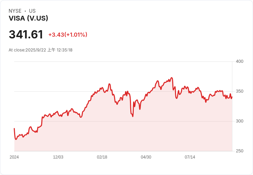Click the 341.61 current price
Screen dimensions: 253x175
(26, 35)
